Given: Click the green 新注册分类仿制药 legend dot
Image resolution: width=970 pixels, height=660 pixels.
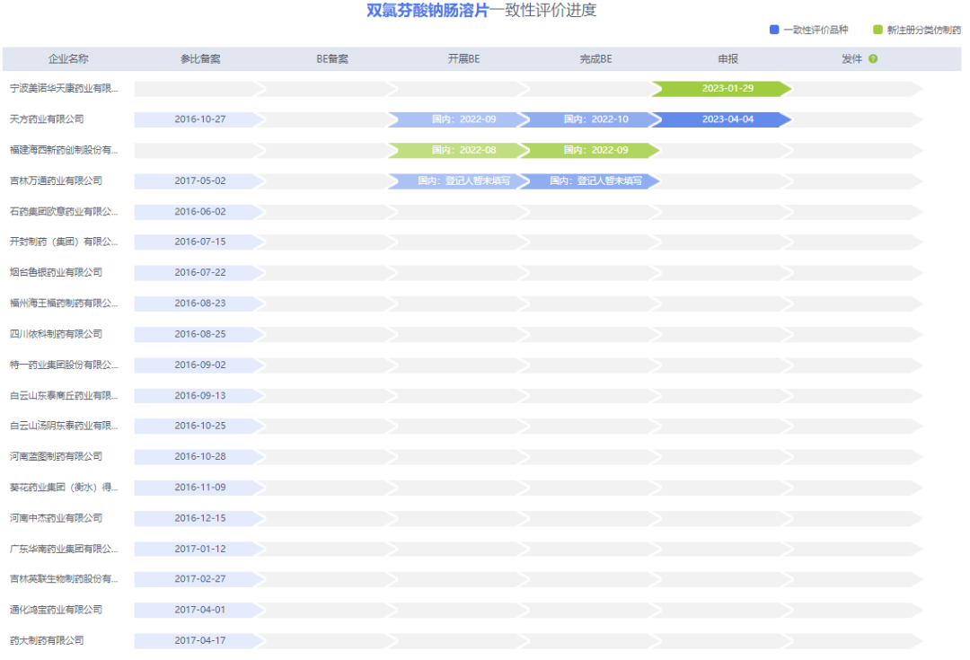Looking at the screenshot, I should coord(877,30).
